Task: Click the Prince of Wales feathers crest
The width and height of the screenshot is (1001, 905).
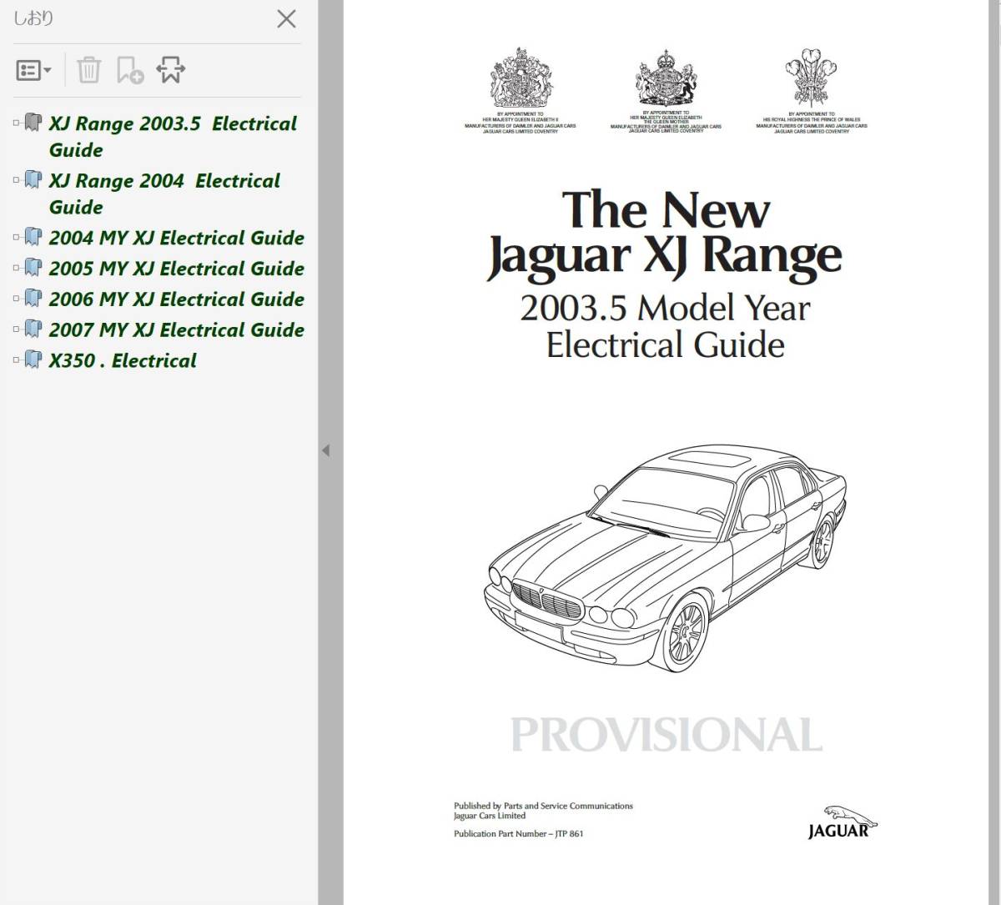Action: (811, 77)
